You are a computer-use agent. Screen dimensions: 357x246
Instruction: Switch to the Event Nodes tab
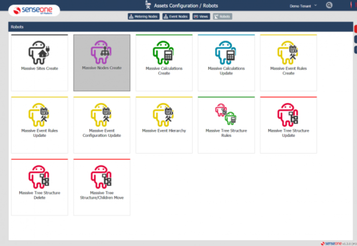tap(176, 16)
